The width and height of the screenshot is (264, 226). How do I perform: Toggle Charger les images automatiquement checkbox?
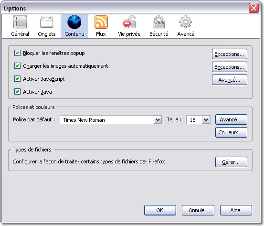tap(17, 66)
